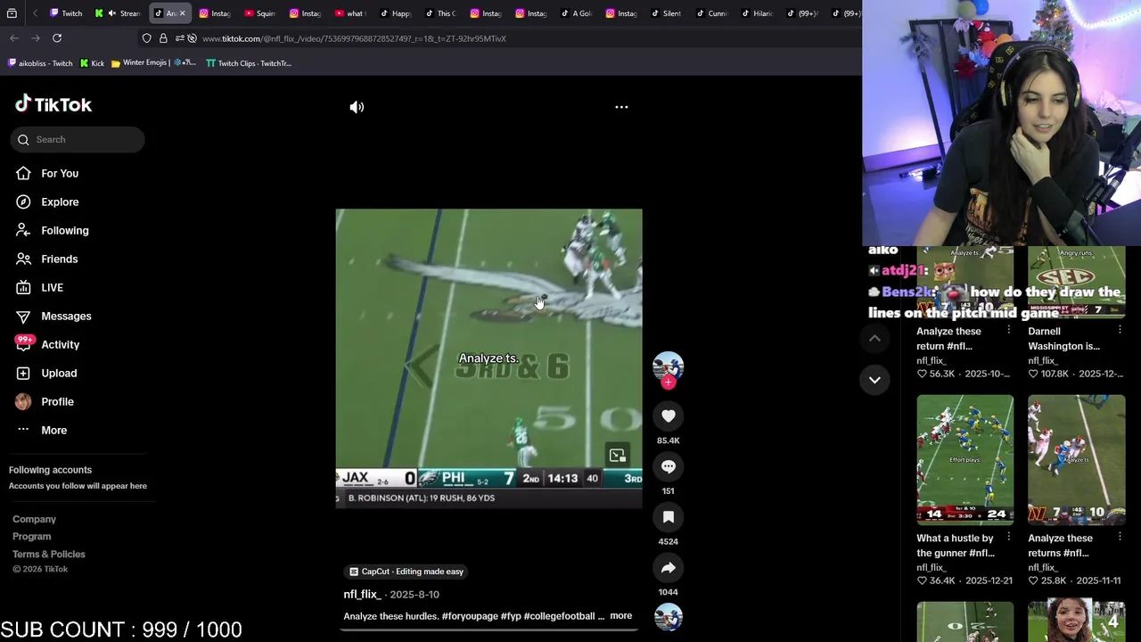This screenshot has height=642, width=1141.
Task: Open the Kick bookmark
Action: coord(92,63)
